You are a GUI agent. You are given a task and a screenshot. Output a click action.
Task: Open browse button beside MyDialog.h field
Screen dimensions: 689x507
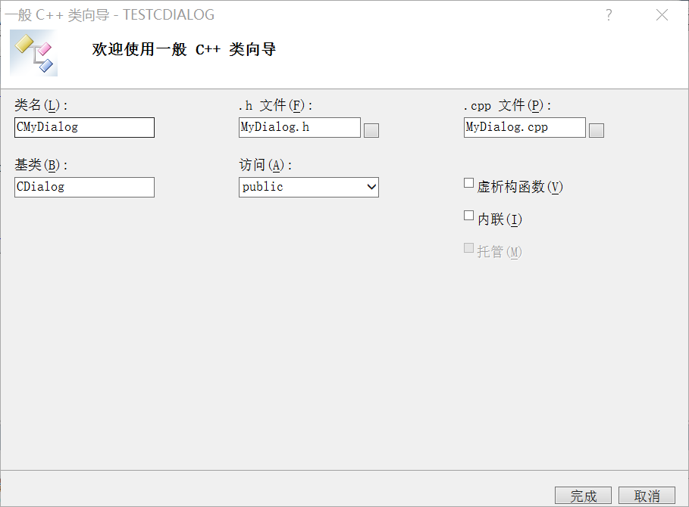tap(371, 130)
